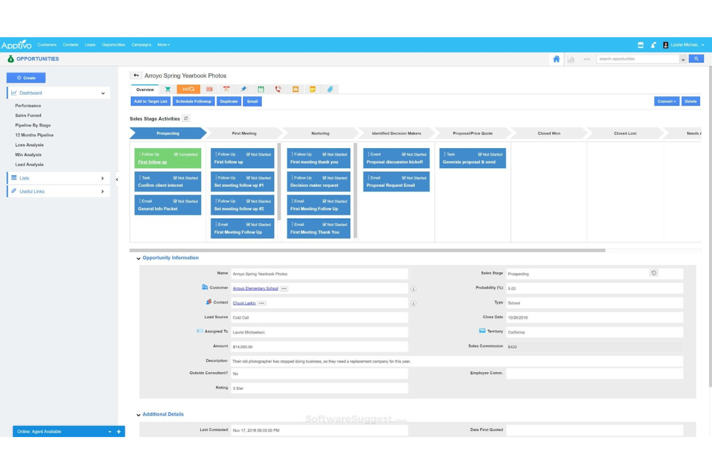Open reports via the bar chart icon

[x=571, y=59]
